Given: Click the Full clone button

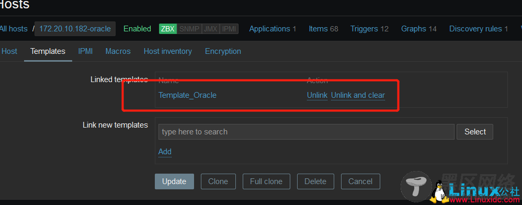Looking at the screenshot, I should pos(266,181).
